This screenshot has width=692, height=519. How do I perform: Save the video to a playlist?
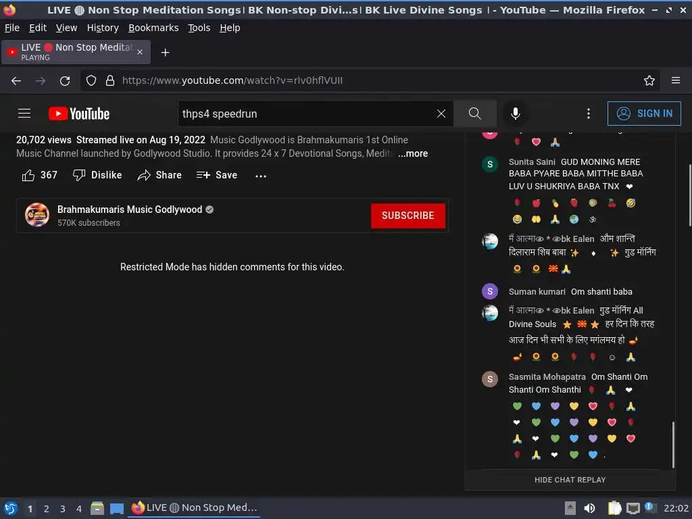[217, 175]
